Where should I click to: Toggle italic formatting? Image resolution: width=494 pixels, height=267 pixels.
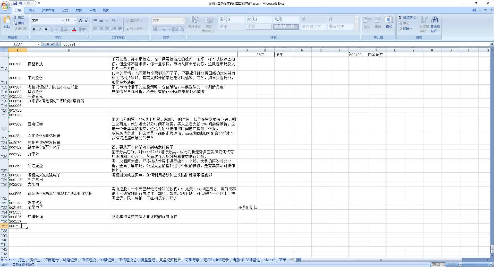[x=40, y=29]
